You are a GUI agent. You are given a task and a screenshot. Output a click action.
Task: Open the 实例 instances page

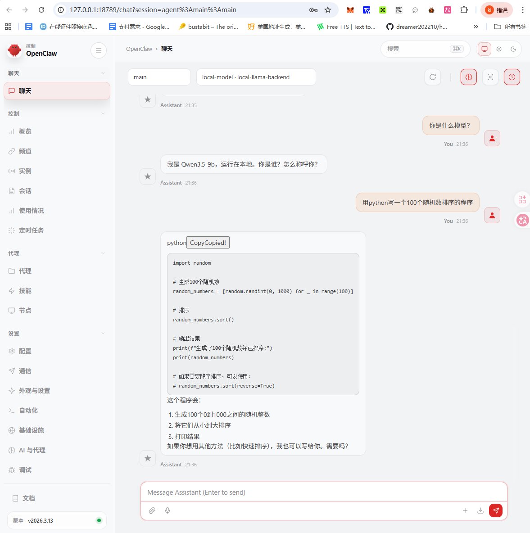57,171
